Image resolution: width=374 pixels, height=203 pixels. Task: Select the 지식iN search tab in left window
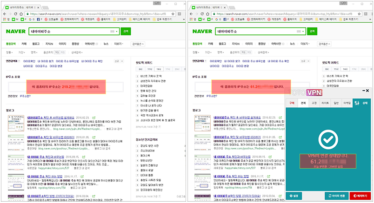[49, 44]
